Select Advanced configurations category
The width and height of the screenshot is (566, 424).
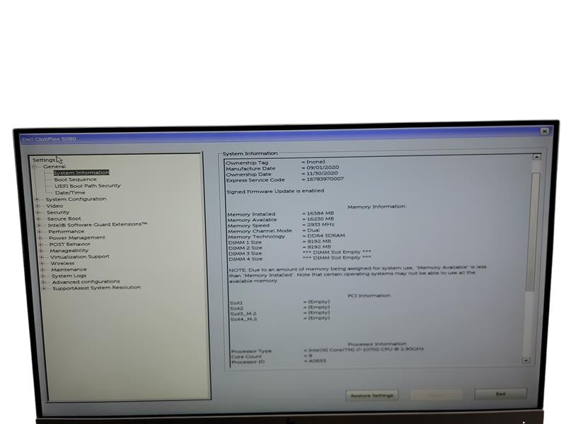pos(86,281)
